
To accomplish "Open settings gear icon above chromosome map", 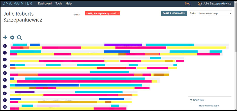I will [12, 38].
